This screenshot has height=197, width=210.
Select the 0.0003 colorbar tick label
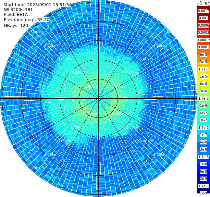coord(204,33)
